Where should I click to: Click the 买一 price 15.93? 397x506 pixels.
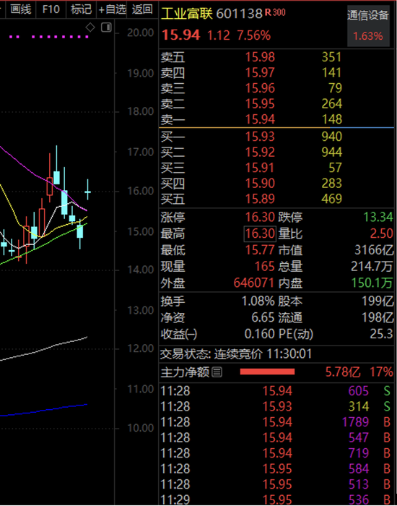pos(261,137)
